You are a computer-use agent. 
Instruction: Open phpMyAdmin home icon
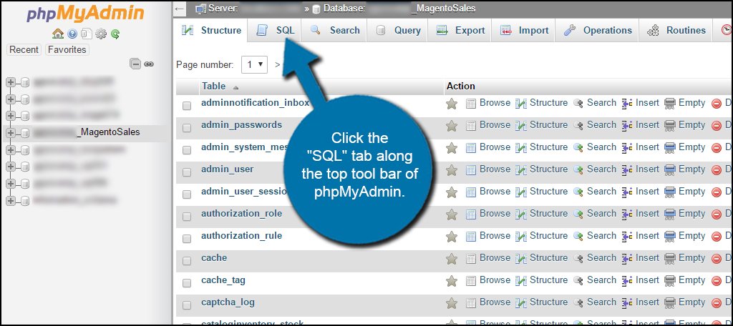pos(58,34)
